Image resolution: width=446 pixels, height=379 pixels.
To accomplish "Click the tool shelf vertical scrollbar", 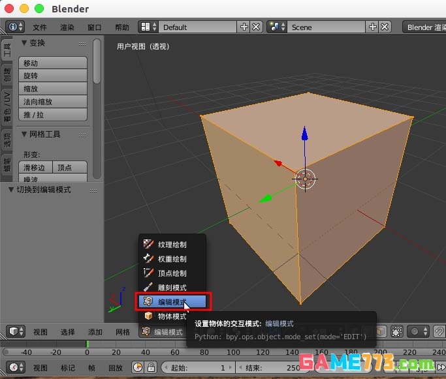I will click(x=97, y=61).
